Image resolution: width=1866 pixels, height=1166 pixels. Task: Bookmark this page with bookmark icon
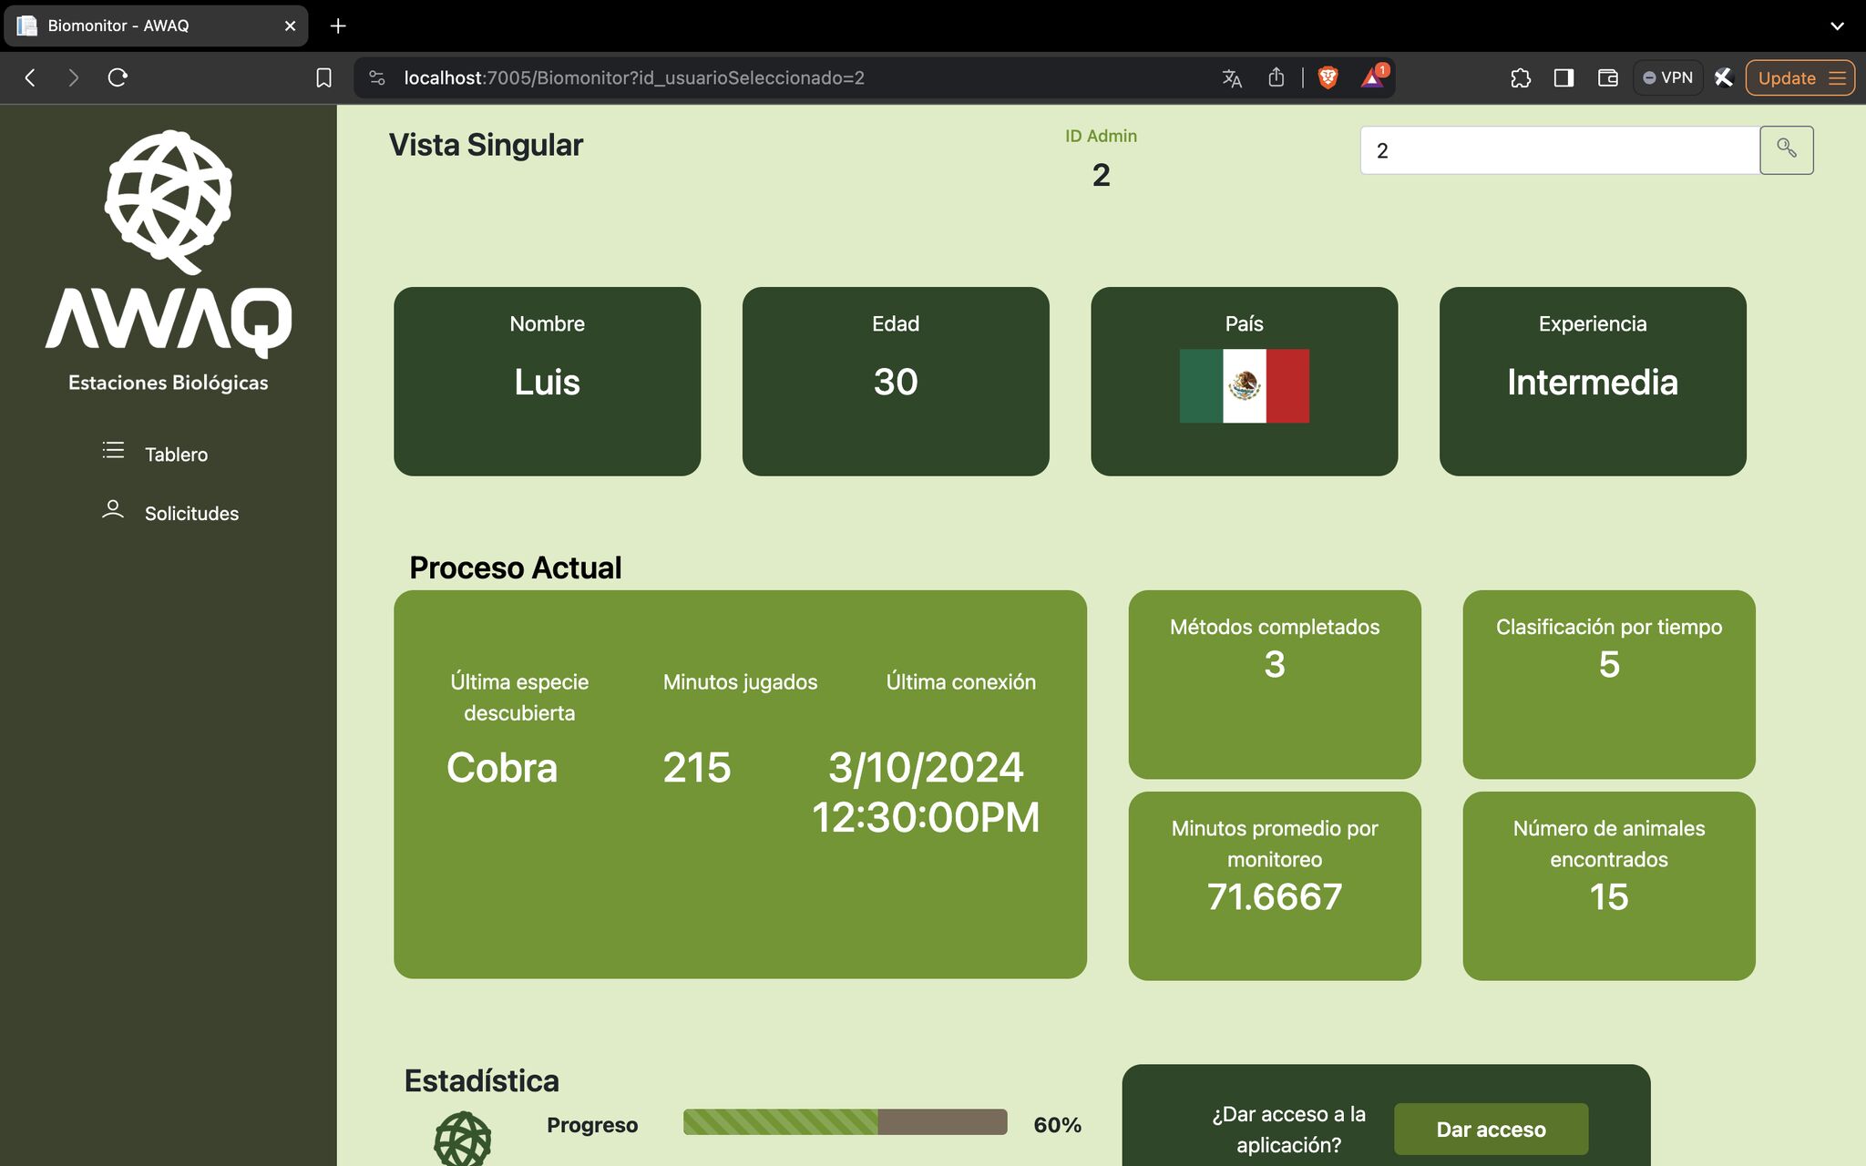323,78
